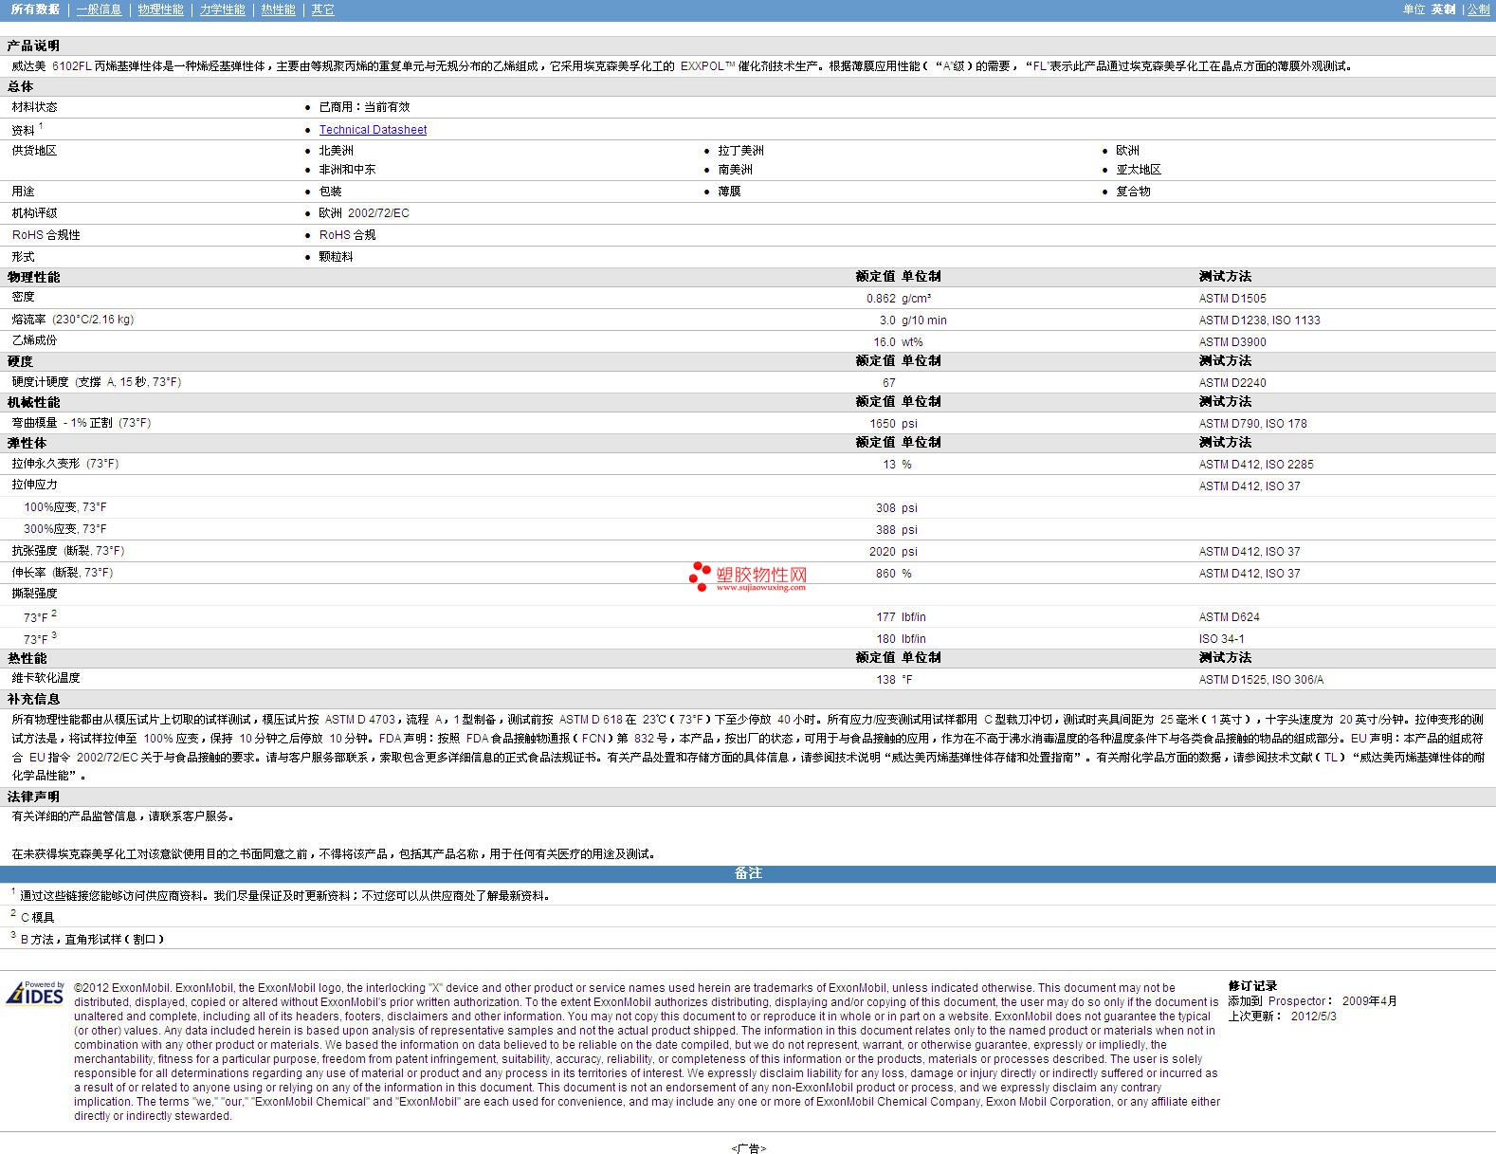
Task: Click the added date 2009年4月
Action: coord(1370,1001)
